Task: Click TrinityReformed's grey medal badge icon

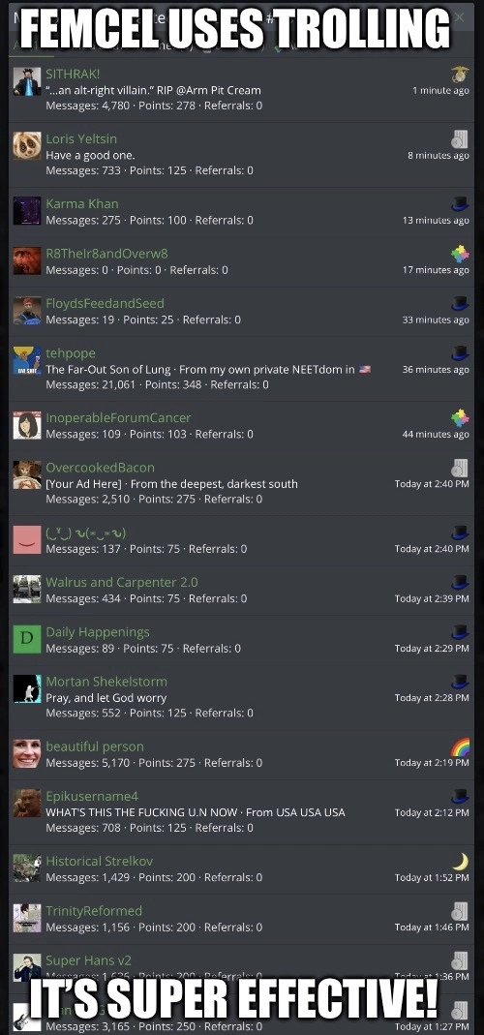Action: point(460,911)
